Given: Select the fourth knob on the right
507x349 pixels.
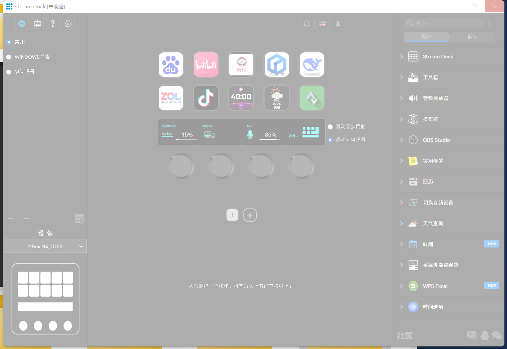Looking at the screenshot, I should click(301, 166).
